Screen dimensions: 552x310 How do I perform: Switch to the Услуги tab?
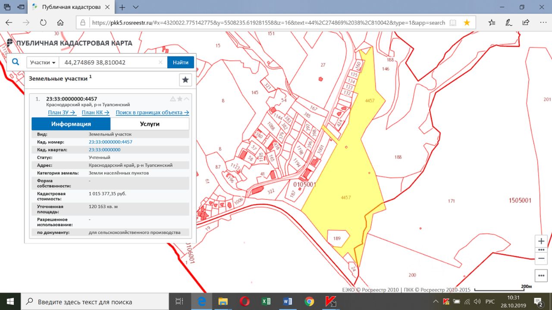point(150,124)
